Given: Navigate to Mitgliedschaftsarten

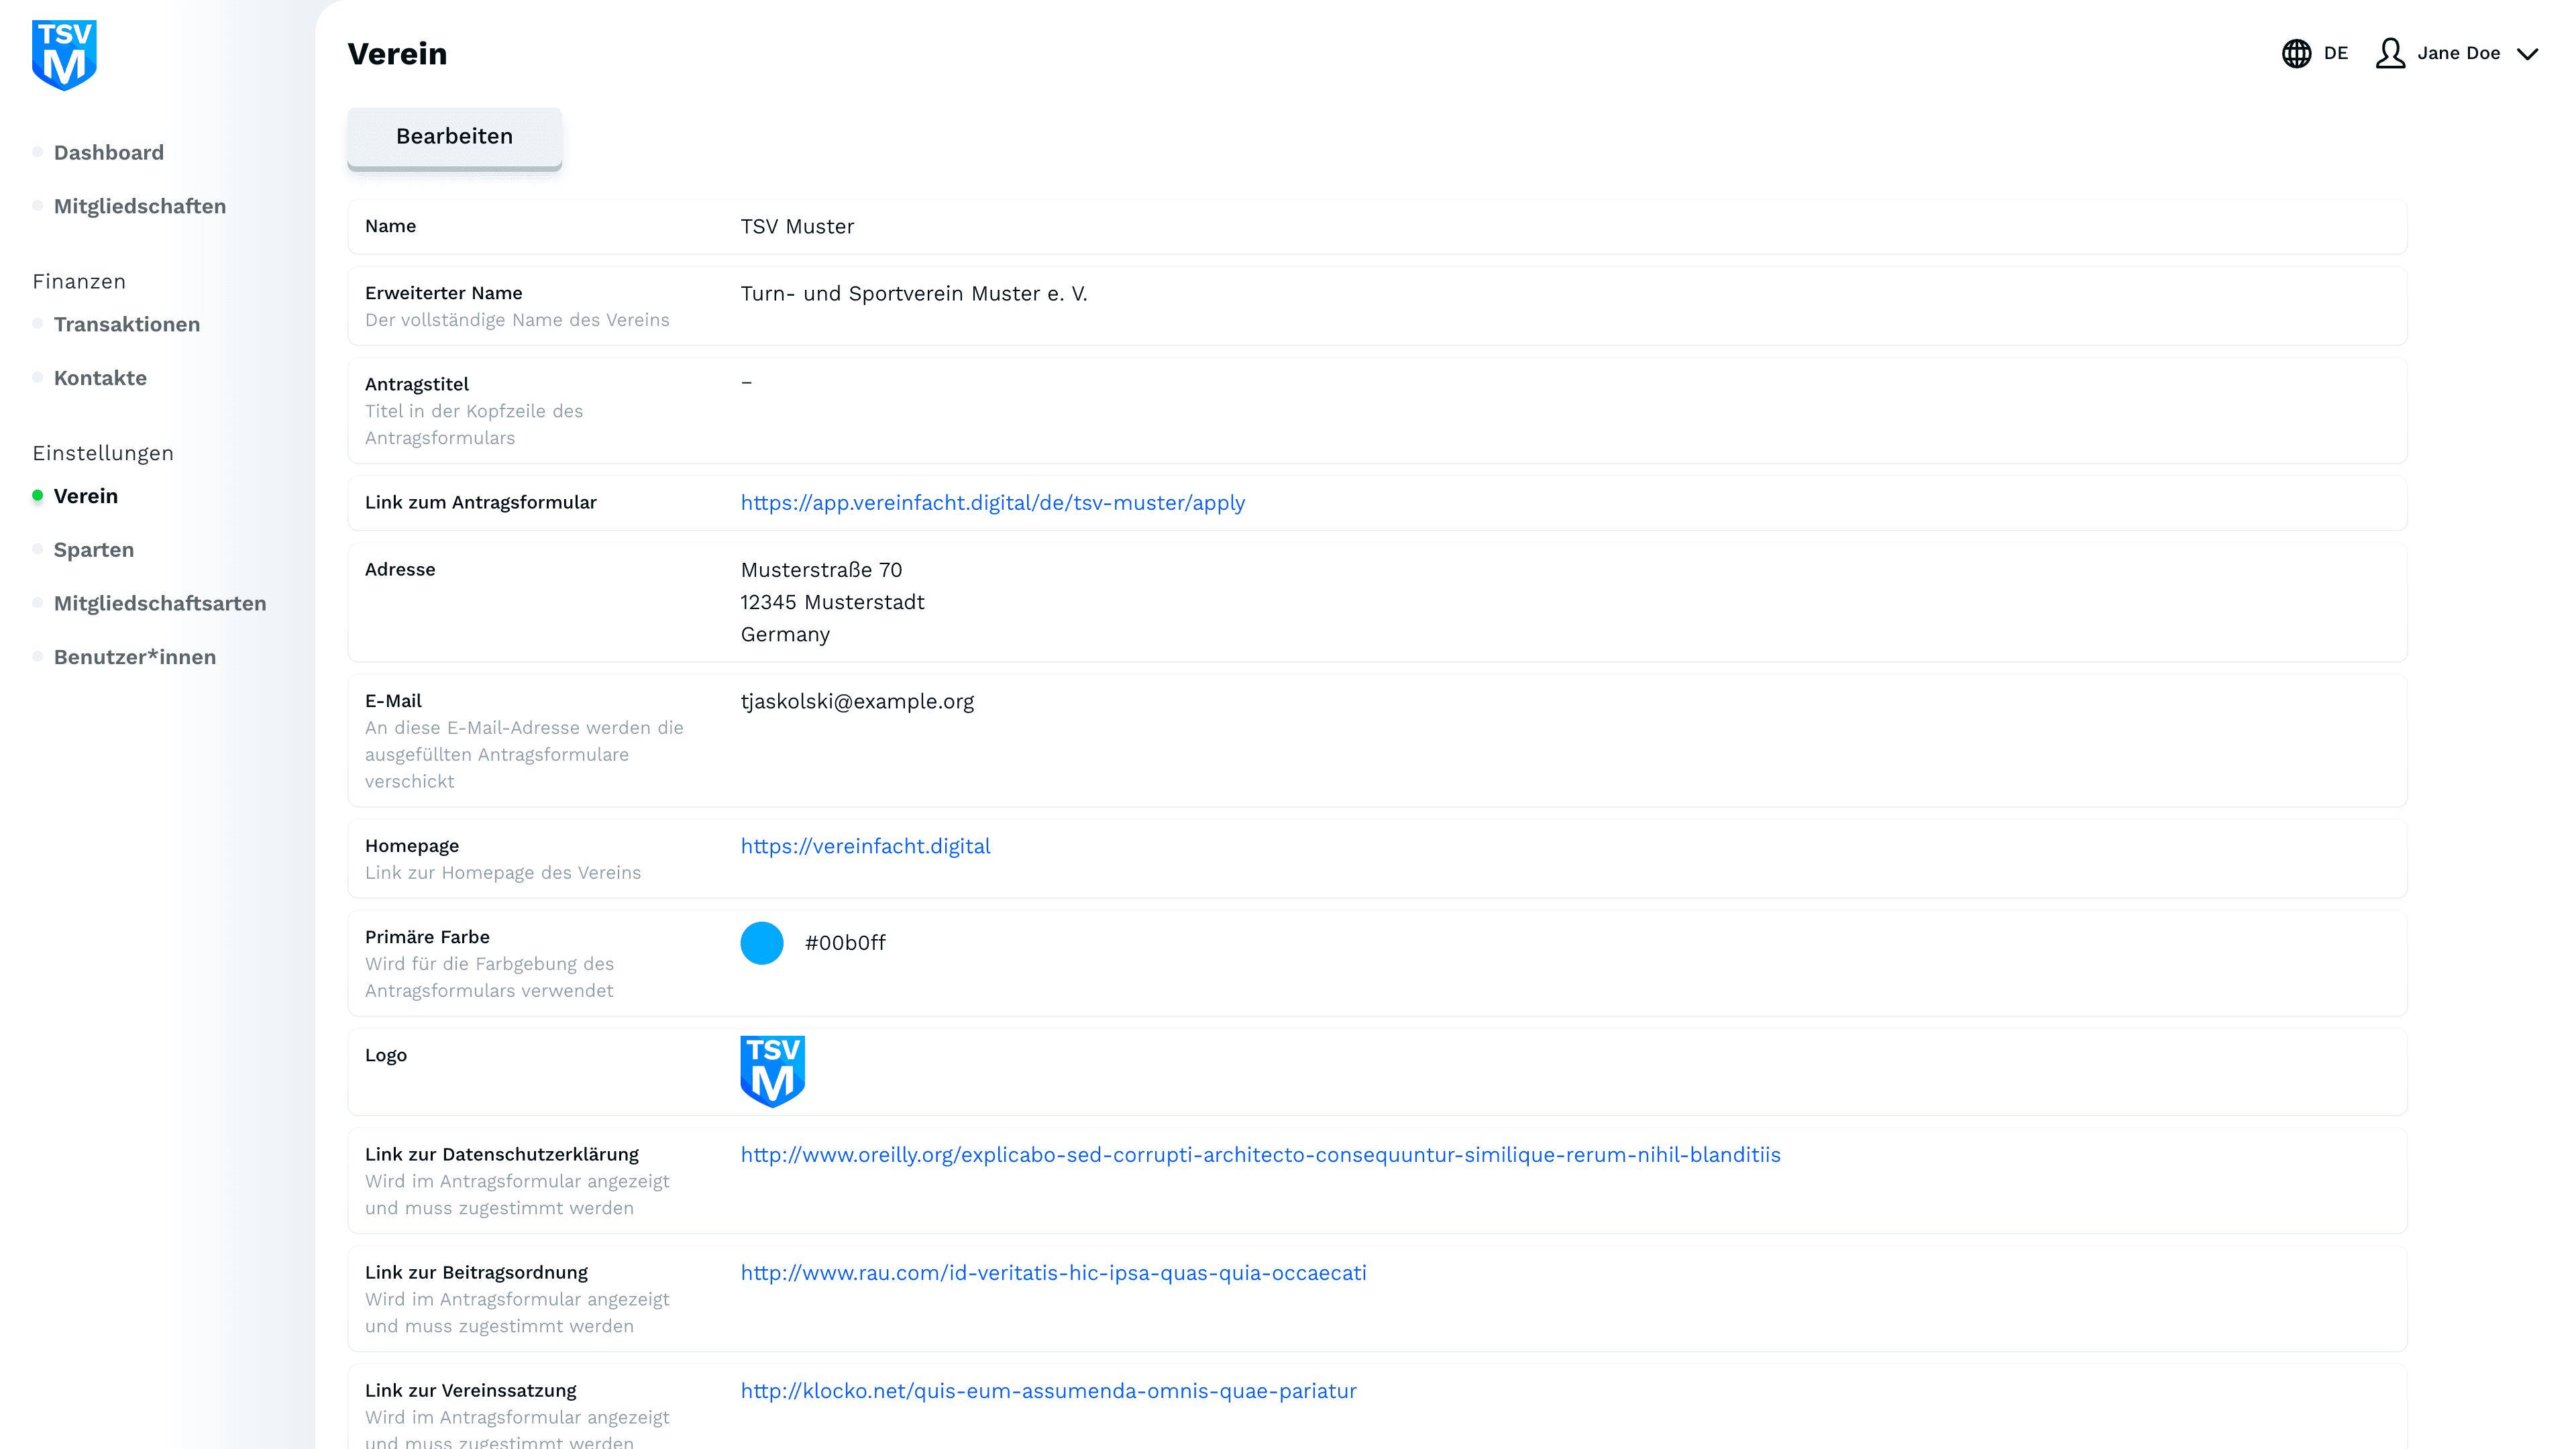Looking at the screenshot, I should (160, 603).
